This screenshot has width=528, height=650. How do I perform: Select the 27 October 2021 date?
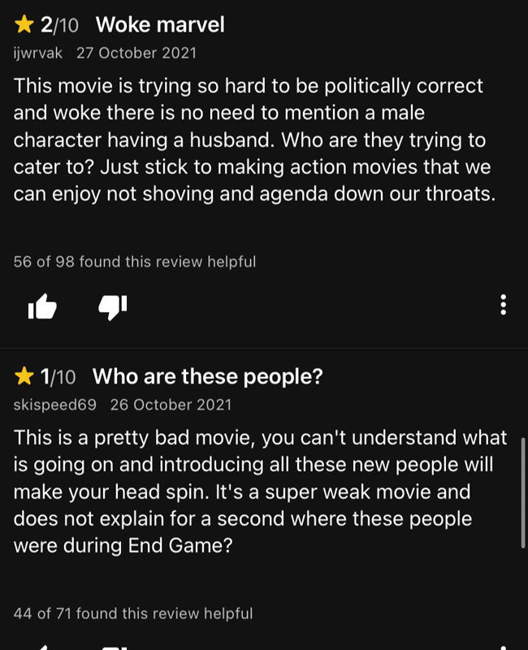(x=136, y=53)
